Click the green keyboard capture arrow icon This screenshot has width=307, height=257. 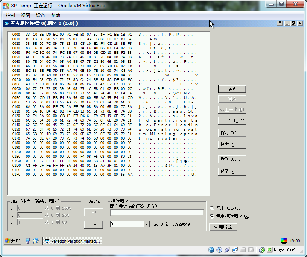tap(270, 249)
